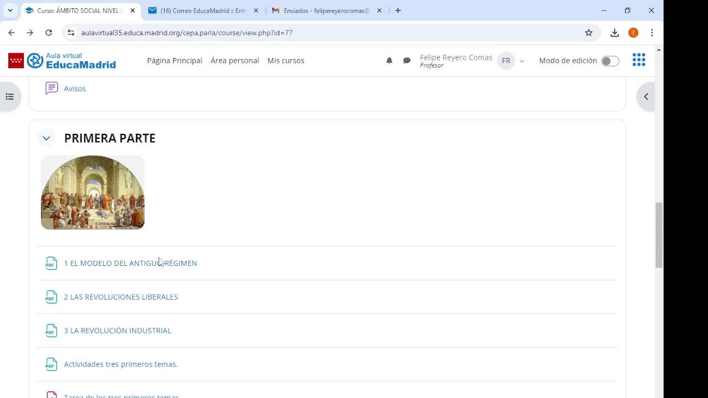Open the notifications bell

[389, 61]
